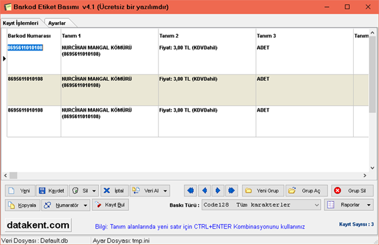Screen dimensions: 379x245
Task: Minimize the Barkod Etiket Basımı window
Action: 327,7
